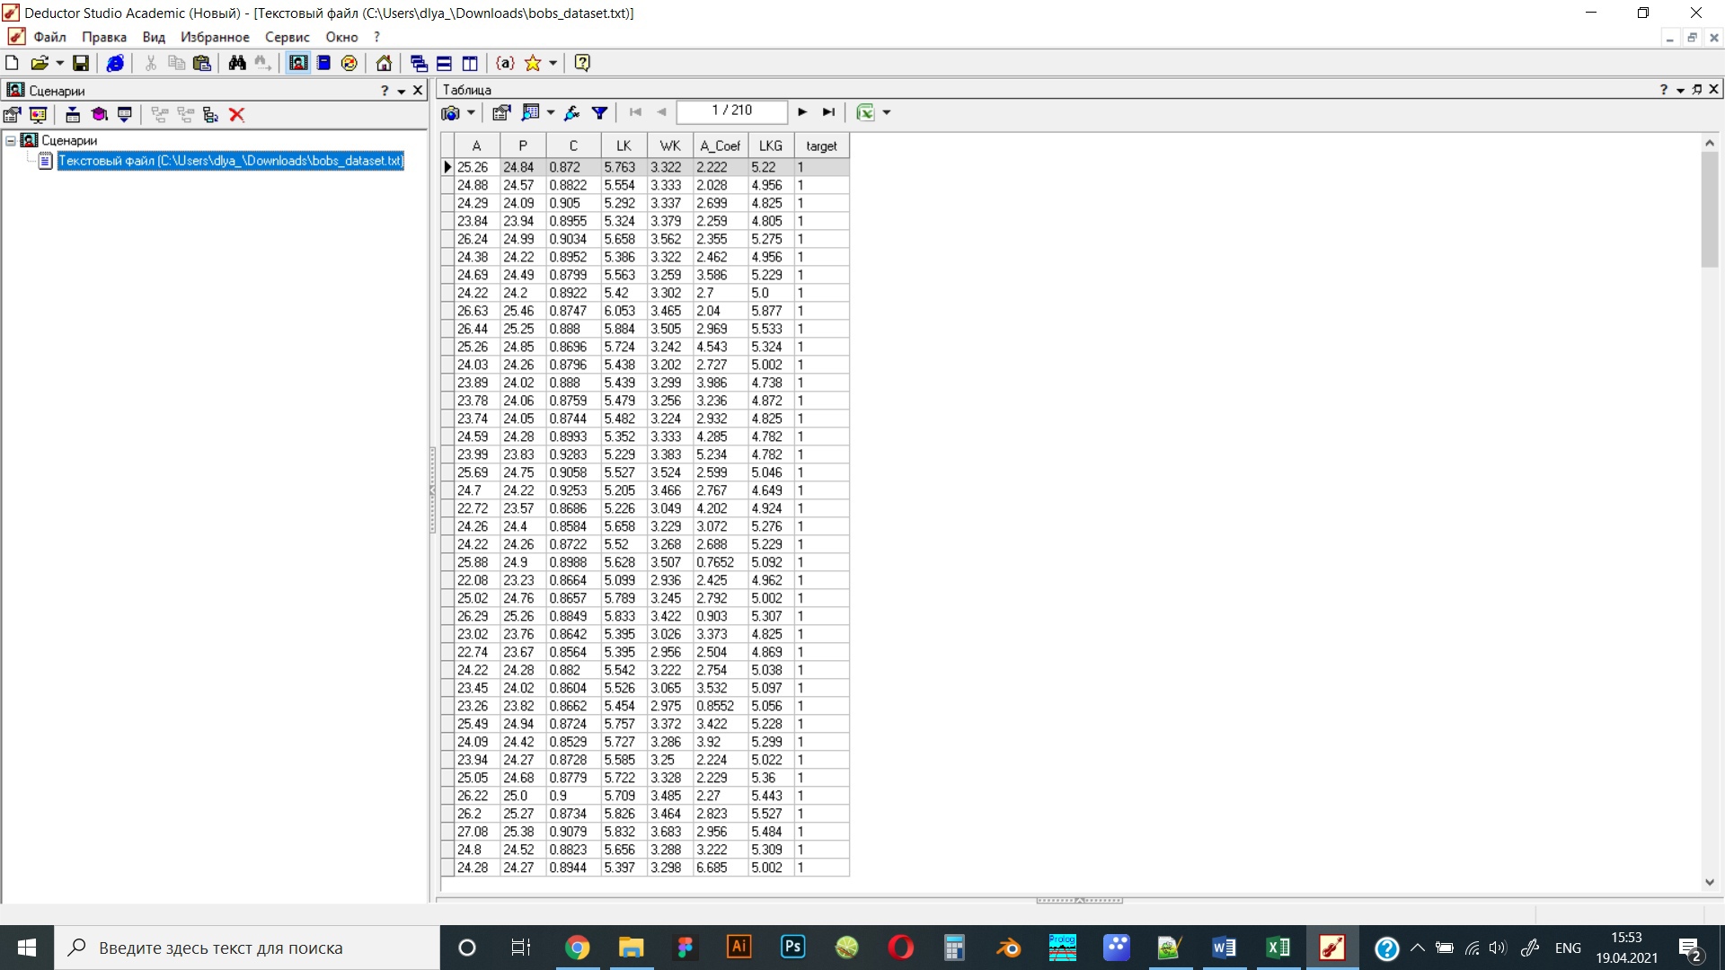The image size is (1725, 970).
Task: Open the table filter funnel icon
Action: click(x=599, y=112)
